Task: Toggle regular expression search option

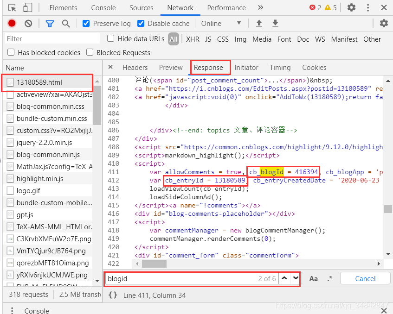Action: coord(330,278)
